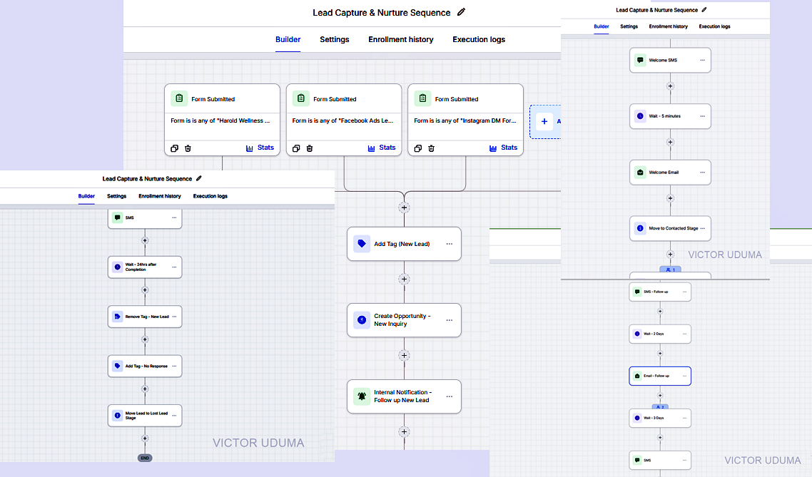
Task: View Stats for the Facebook Ads trigger
Action: 382,148
